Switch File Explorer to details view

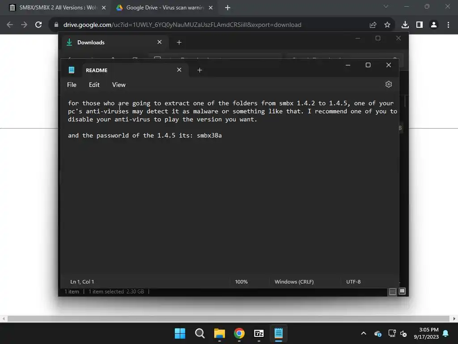[393, 291]
